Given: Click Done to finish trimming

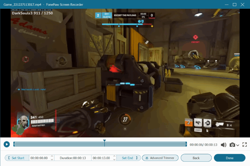Looking at the screenshot, I should (230, 158).
